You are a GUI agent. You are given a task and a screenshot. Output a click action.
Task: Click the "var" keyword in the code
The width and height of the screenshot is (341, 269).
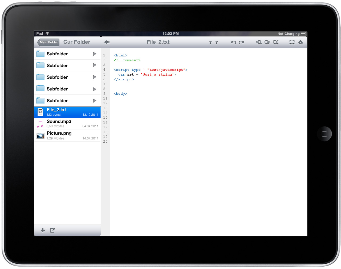pyautogui.click(x=121, y=75)
